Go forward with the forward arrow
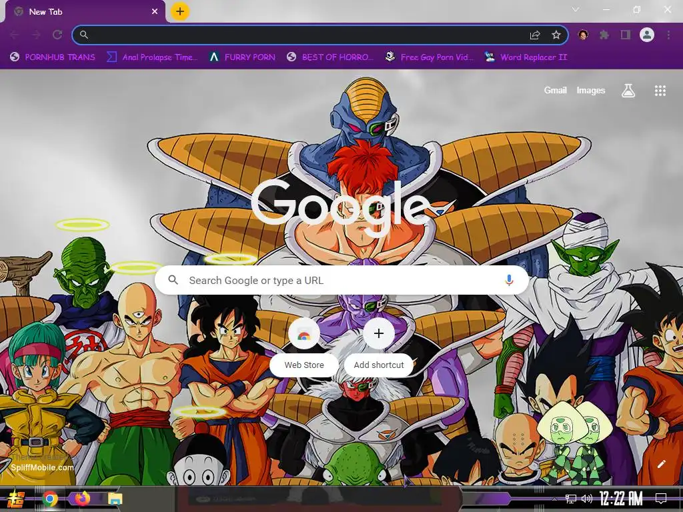 point(36,35)
